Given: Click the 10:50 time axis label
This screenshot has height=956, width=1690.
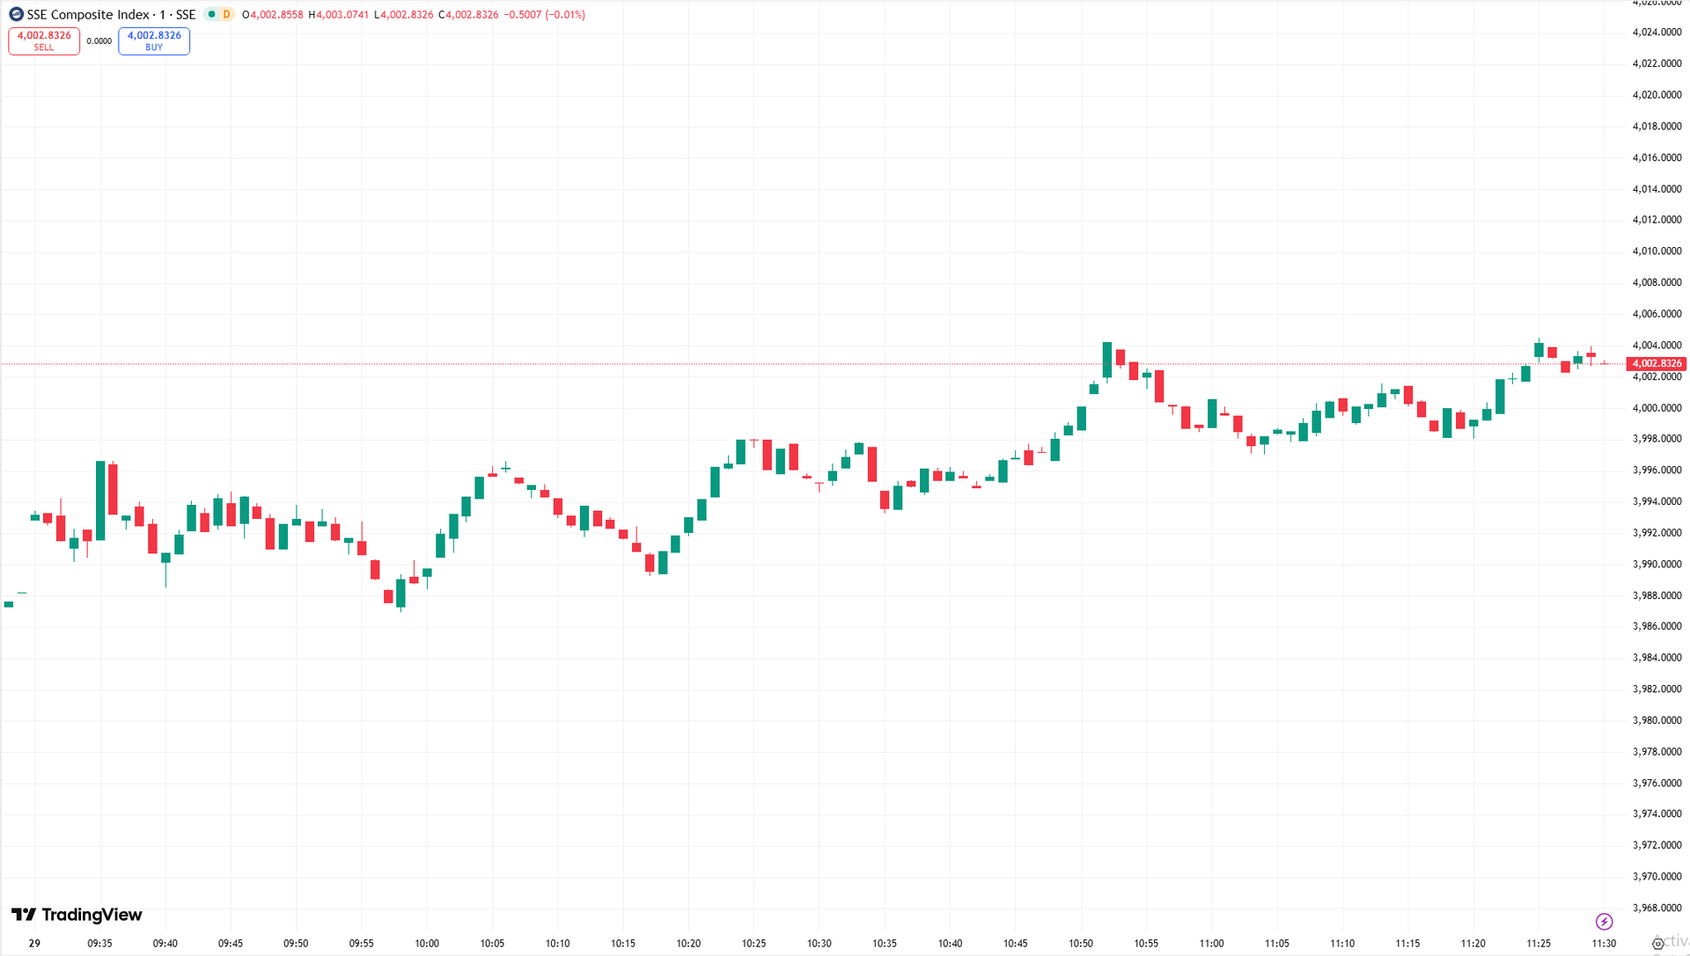Looking at the screenshot, I should [x=1081, y=944].
